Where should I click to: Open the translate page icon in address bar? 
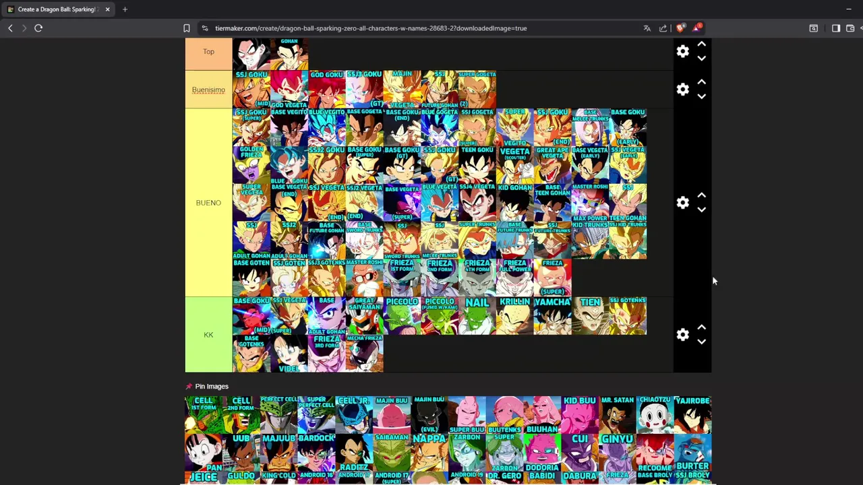point(647,28)
